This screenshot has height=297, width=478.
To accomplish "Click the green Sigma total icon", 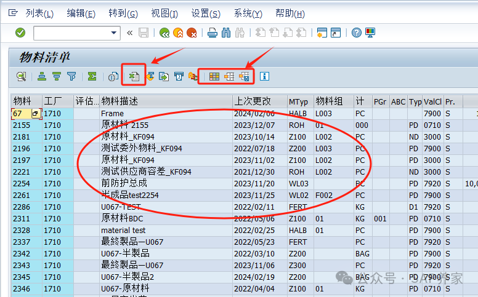I will [x=92, y=76].
